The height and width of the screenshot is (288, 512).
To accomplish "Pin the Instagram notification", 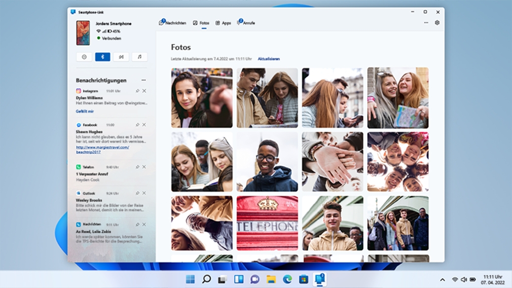I will click(x=137, y=91).
